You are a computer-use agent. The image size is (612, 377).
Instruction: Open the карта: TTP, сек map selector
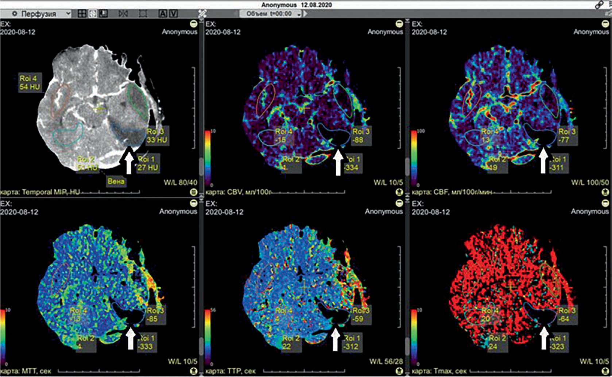pyautogui.click(x=231, y=372)
